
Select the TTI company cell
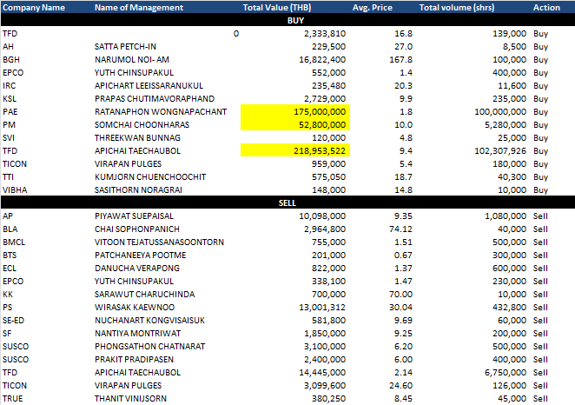pos(8,176)
